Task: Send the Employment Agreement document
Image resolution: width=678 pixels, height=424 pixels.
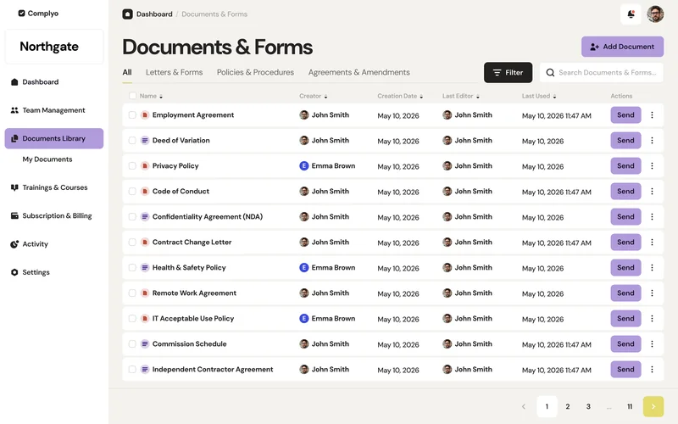Action: [625, 115]
